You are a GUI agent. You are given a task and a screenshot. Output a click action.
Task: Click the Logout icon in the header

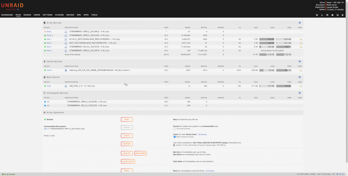[x=317, y=15]
